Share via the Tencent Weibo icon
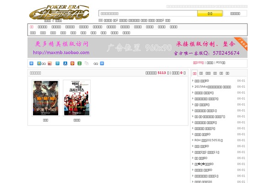This screenshot has height=183, width=275. tap(58, 64)
